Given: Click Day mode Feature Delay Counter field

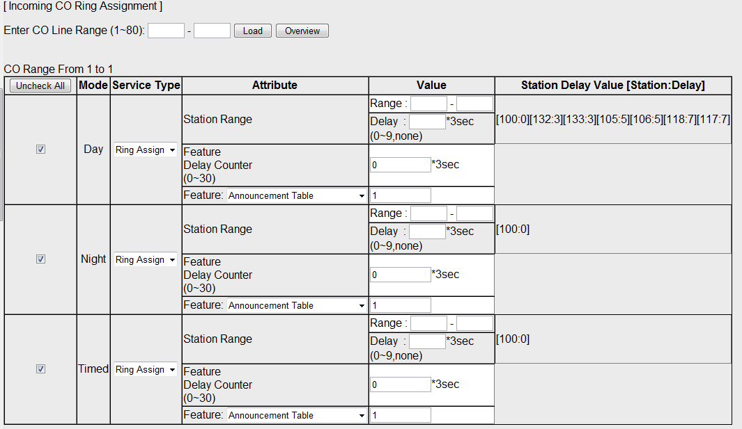Looking at the screenshot, I should [x=400, y=165].
